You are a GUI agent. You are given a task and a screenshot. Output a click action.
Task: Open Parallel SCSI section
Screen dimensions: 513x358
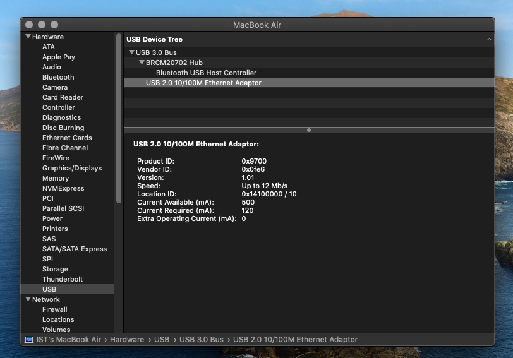[x=63, y=208]
